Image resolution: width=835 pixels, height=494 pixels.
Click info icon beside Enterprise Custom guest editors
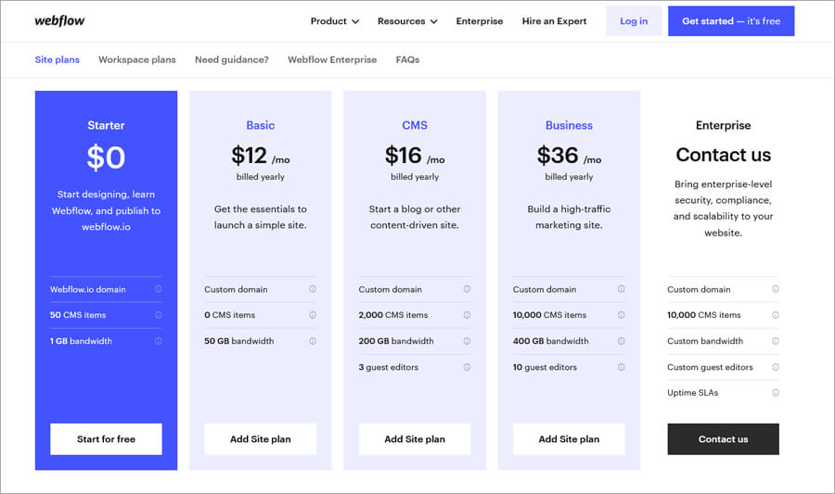[x=776, y=367]
